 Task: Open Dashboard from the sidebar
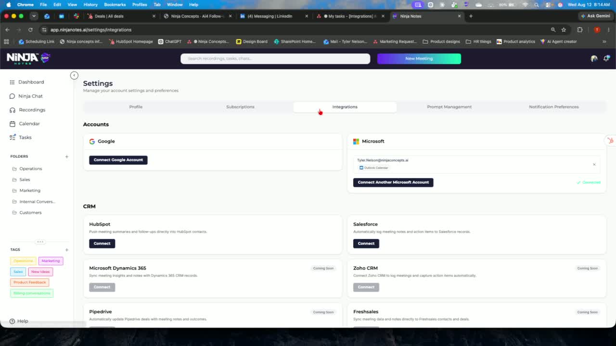31,82
